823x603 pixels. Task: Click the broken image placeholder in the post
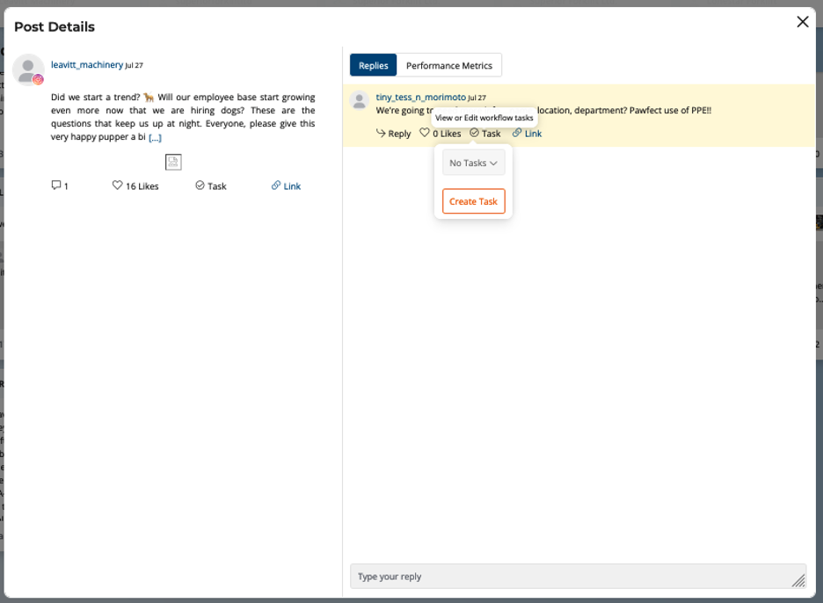tap(173, 162)
